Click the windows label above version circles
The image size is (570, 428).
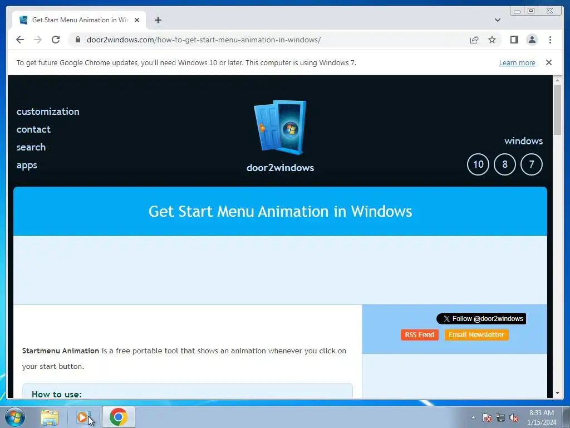(x=523, y=141)
